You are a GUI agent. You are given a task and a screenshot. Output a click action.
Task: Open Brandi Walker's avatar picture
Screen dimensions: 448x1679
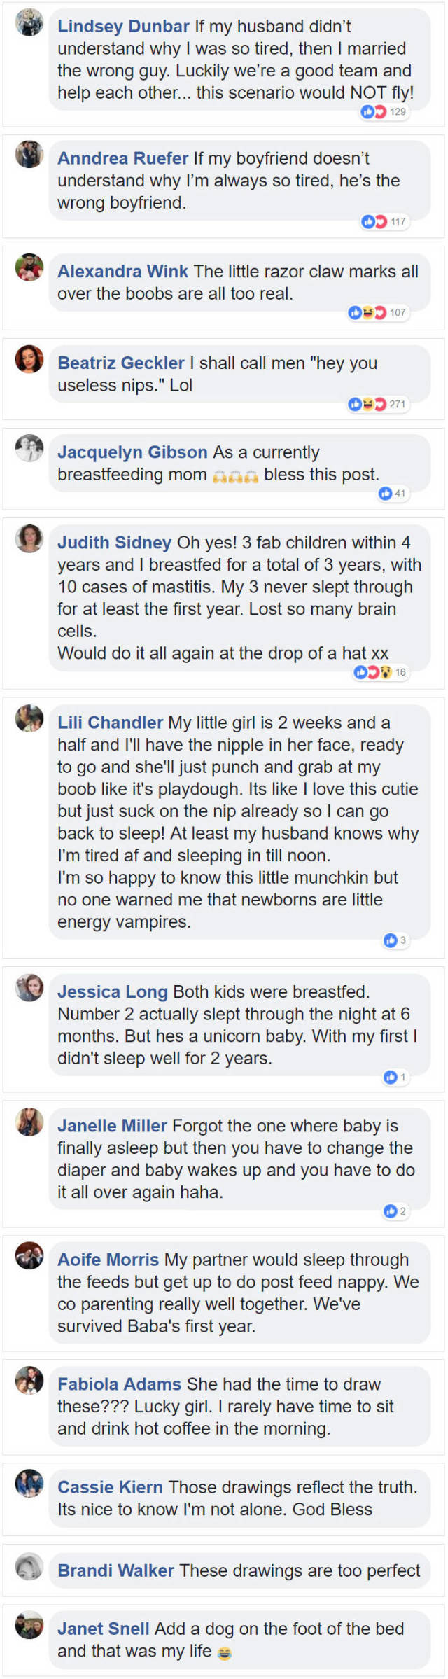pos(29,1566)
